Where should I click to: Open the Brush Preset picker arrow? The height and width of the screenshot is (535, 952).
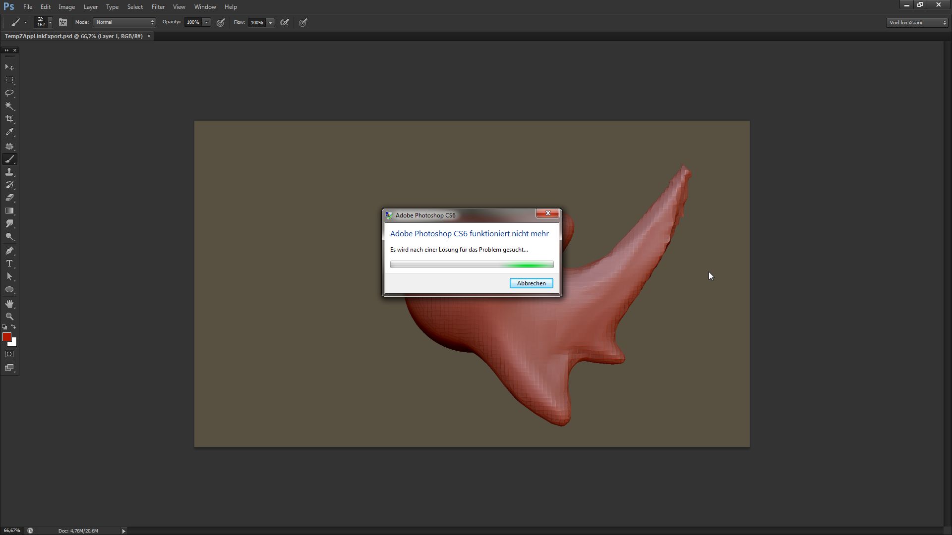(50, 22)
